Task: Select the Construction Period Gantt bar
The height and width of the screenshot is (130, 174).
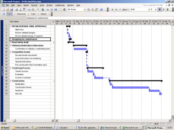Action: pyautogui.click(x=130, y=87)
